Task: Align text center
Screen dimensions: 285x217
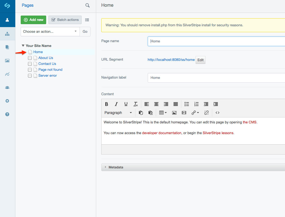Action: click(x=156, y=104)
